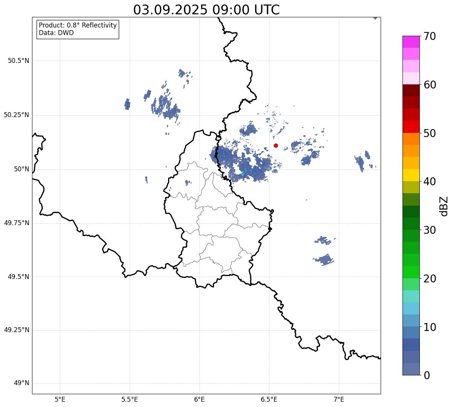Image resolution: width=453 pixels, height=407 pixels.
Task: Click the red station marker dot
Action: pos(276,145)
